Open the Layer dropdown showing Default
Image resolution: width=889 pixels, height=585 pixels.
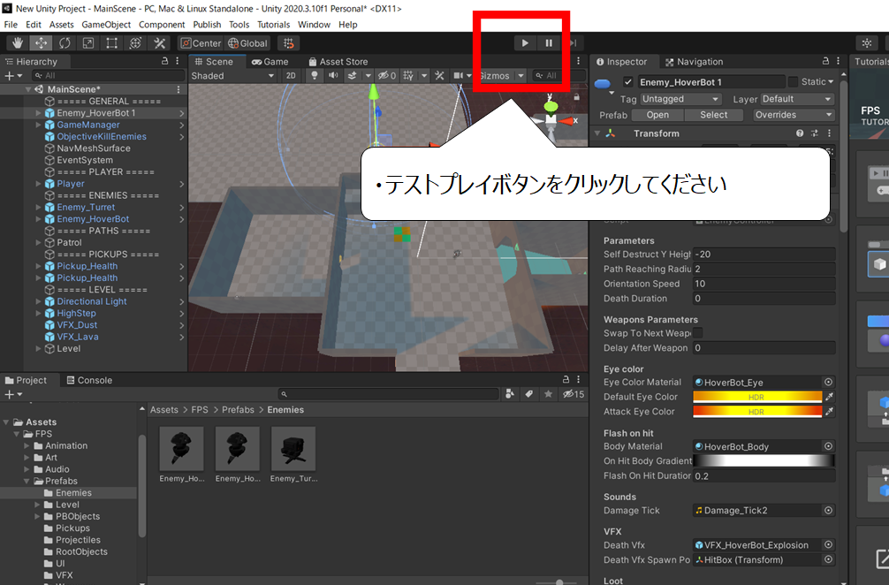point(796,99)
